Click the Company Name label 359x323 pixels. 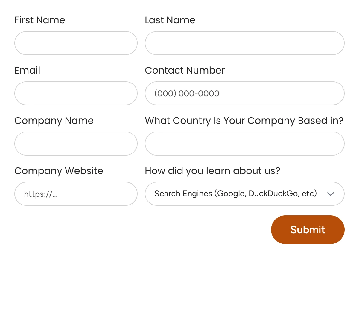pos(54,121)
